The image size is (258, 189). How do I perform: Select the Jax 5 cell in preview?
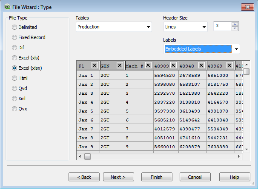click(x=87, y=111)
